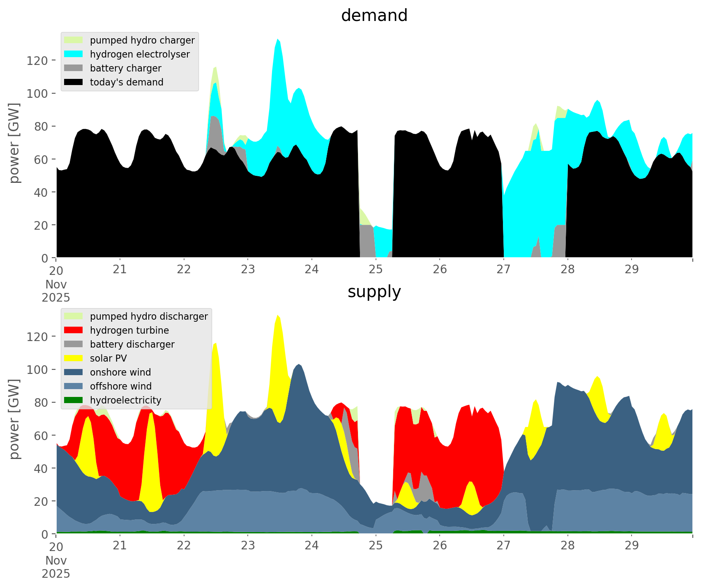Click the black today's demand legend swatch

coord(74,82)
